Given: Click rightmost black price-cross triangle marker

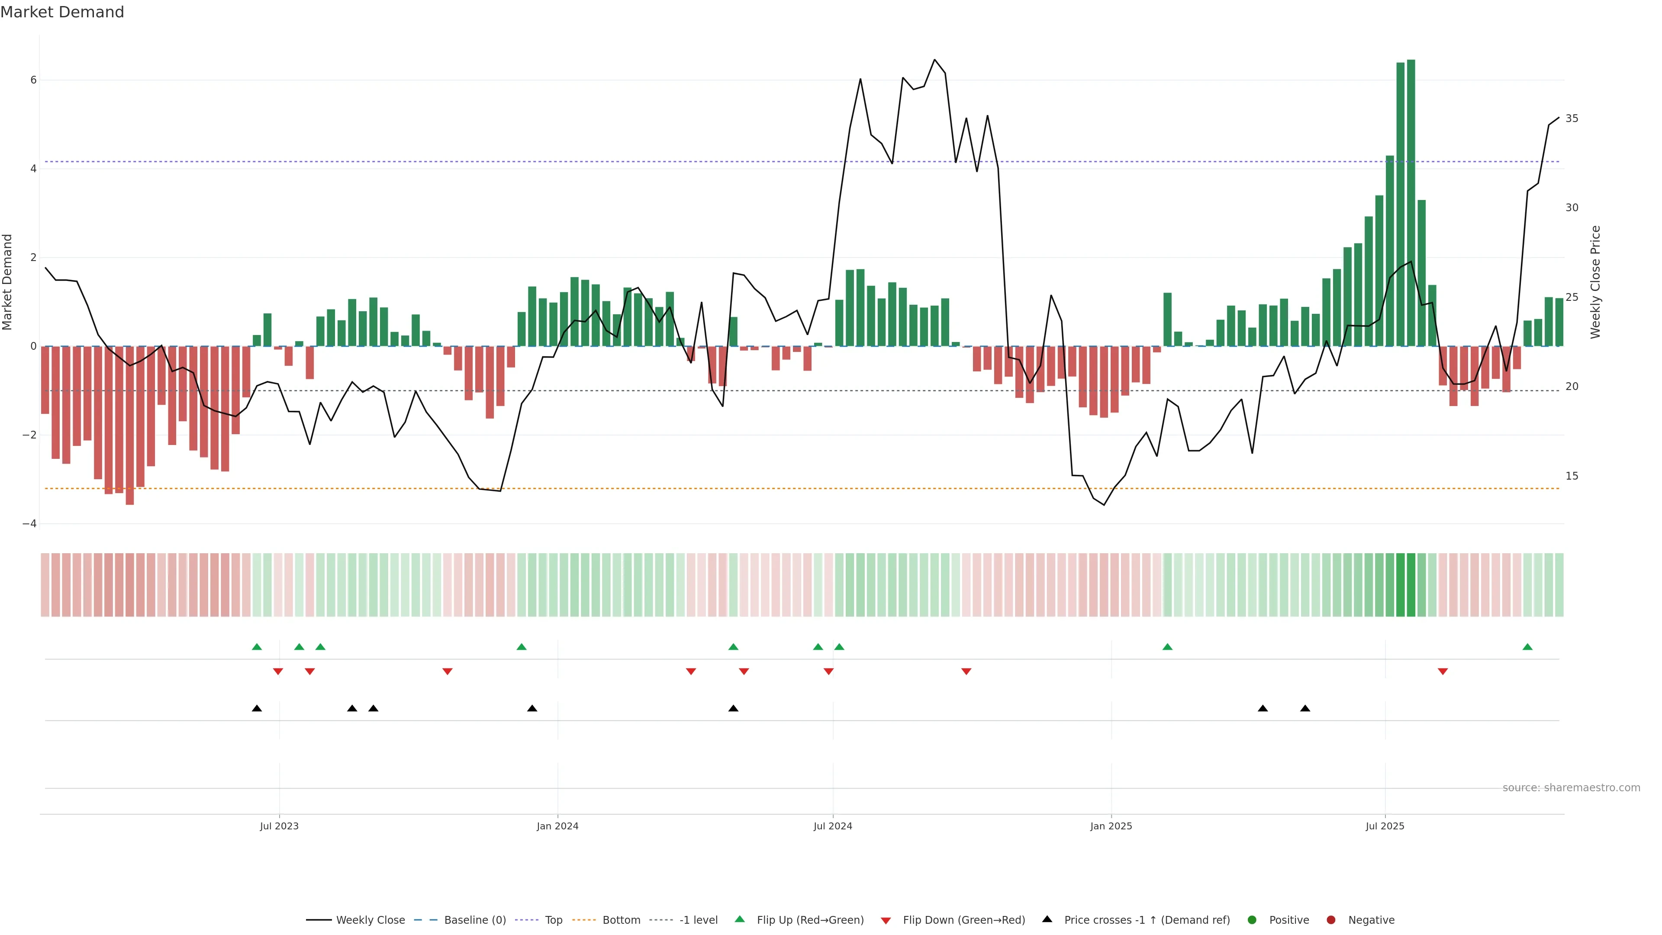Looking at the screenshot, I should point(1305,709).
